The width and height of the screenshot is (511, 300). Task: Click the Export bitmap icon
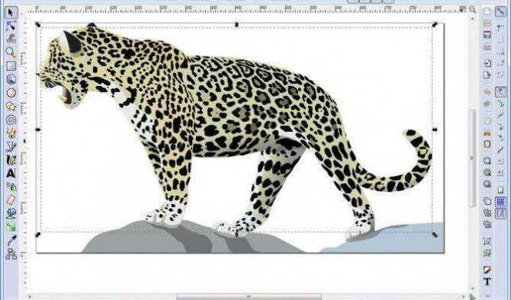tap(487, 75)
